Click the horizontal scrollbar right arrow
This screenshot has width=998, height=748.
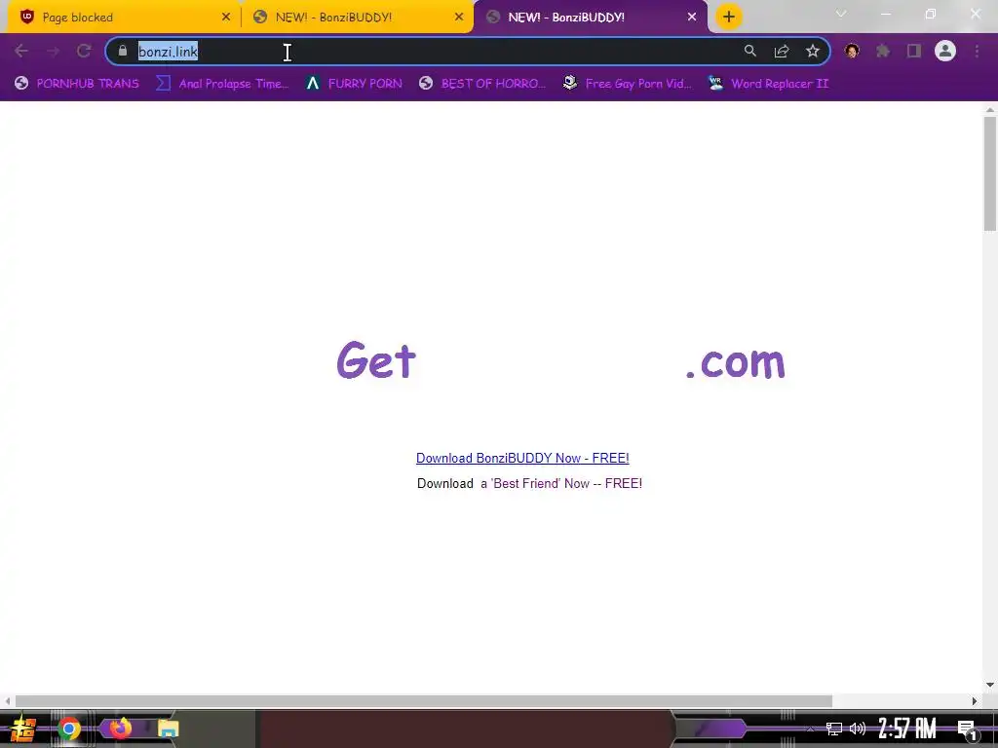(x=975, y=701)
